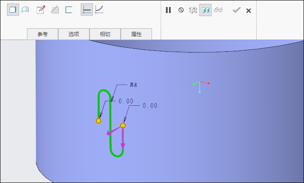
Task: Select the variable section sweep option
Action: tap(99, 10)
